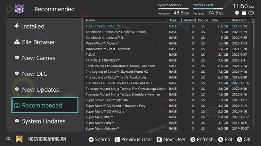This screenshot has height=146, width=261.
Task: Click the System Updates badge icon
Action: pyautogui.click(x=16, y=121)
